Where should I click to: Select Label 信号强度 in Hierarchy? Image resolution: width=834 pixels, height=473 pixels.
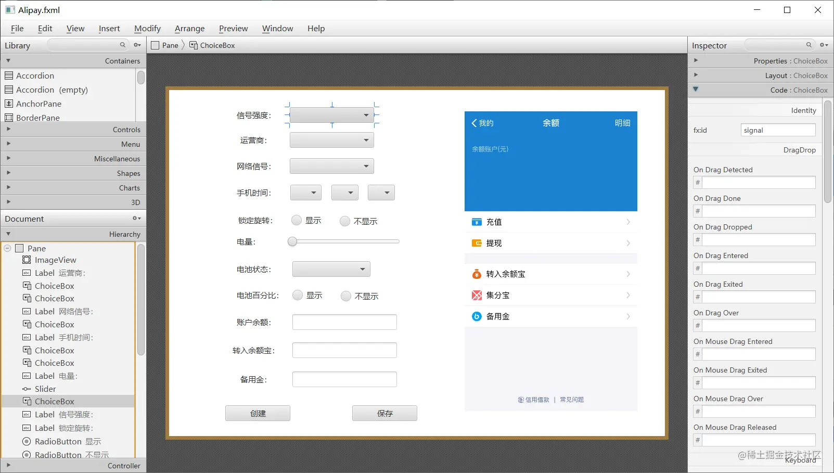[68, 415]
